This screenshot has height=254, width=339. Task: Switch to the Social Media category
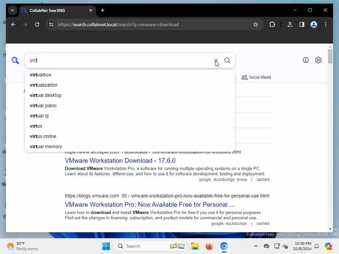point(256,77)
